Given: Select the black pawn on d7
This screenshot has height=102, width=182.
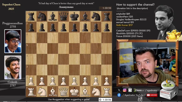Looking at the screenshot, I should 63,27.
